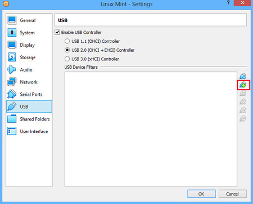This screenshot has height=204, width=253.
Task: Open the Network settings category
Action: [x=29, y=82]
